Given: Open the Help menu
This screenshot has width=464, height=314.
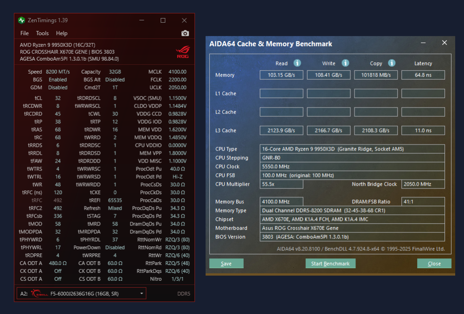Looking at the screenshot, I should pyautogui.click(x=62, y=33).
